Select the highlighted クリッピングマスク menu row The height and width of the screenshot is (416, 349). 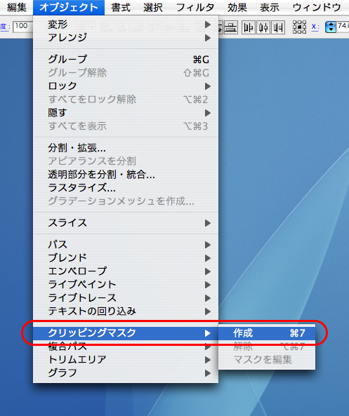pos(126,333)
